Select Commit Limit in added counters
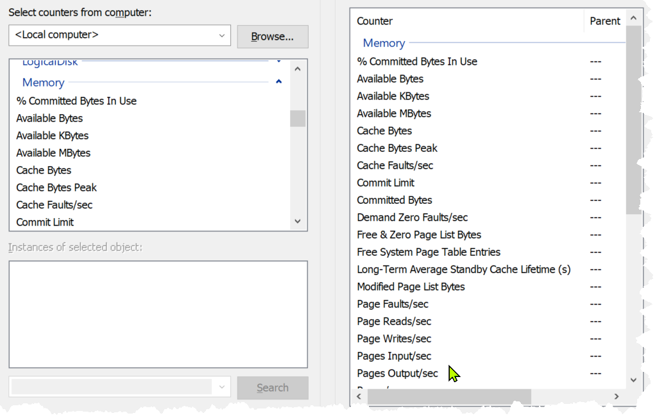Image resolution: width=657 pixels, height=420 pixels. pos(386,183)
